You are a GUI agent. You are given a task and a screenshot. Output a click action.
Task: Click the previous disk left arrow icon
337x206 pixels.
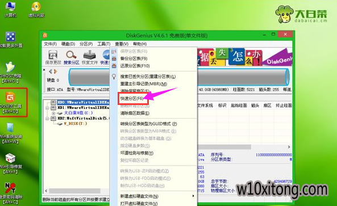click(50, 72)
